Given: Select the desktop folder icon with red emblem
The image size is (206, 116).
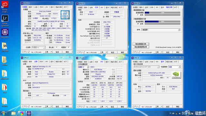Looking at the screenshot, I should pos(5,88).
